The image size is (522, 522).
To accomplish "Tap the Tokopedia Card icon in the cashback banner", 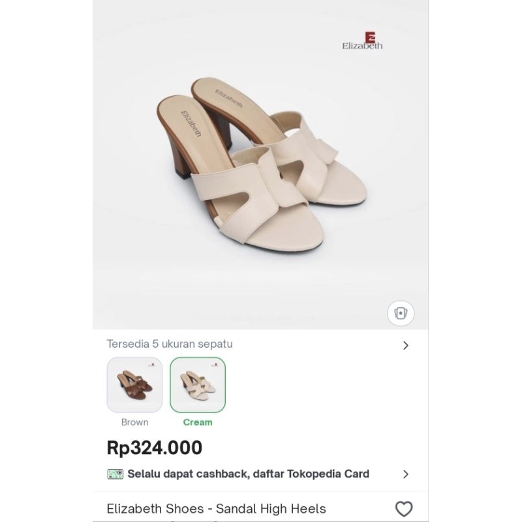I will tap(115, 473).
